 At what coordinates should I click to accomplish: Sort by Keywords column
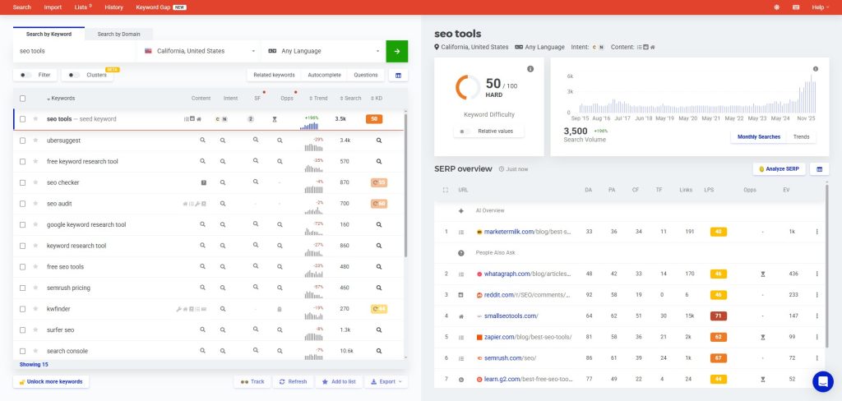pos(61,99)
